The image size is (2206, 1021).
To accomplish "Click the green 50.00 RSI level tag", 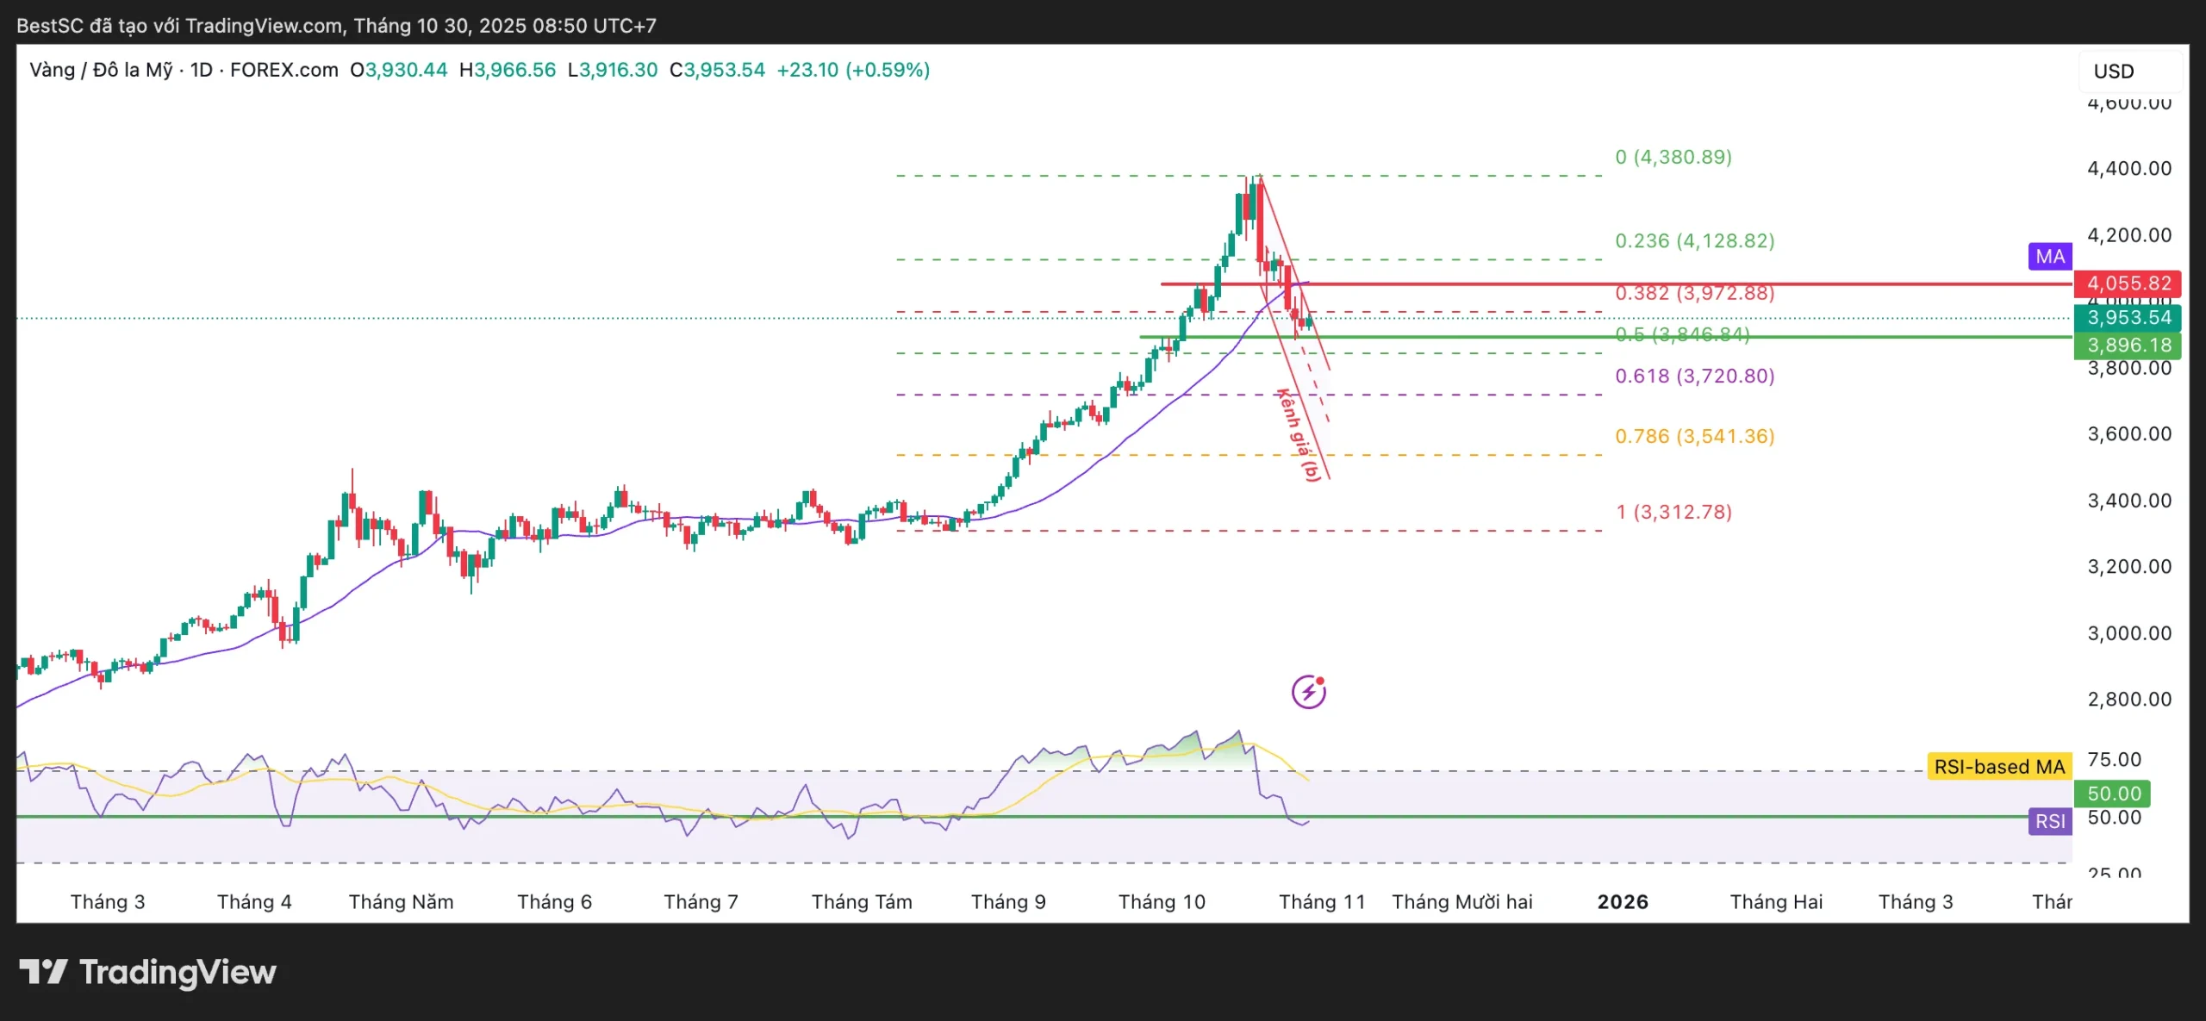I will [2113, 793].
